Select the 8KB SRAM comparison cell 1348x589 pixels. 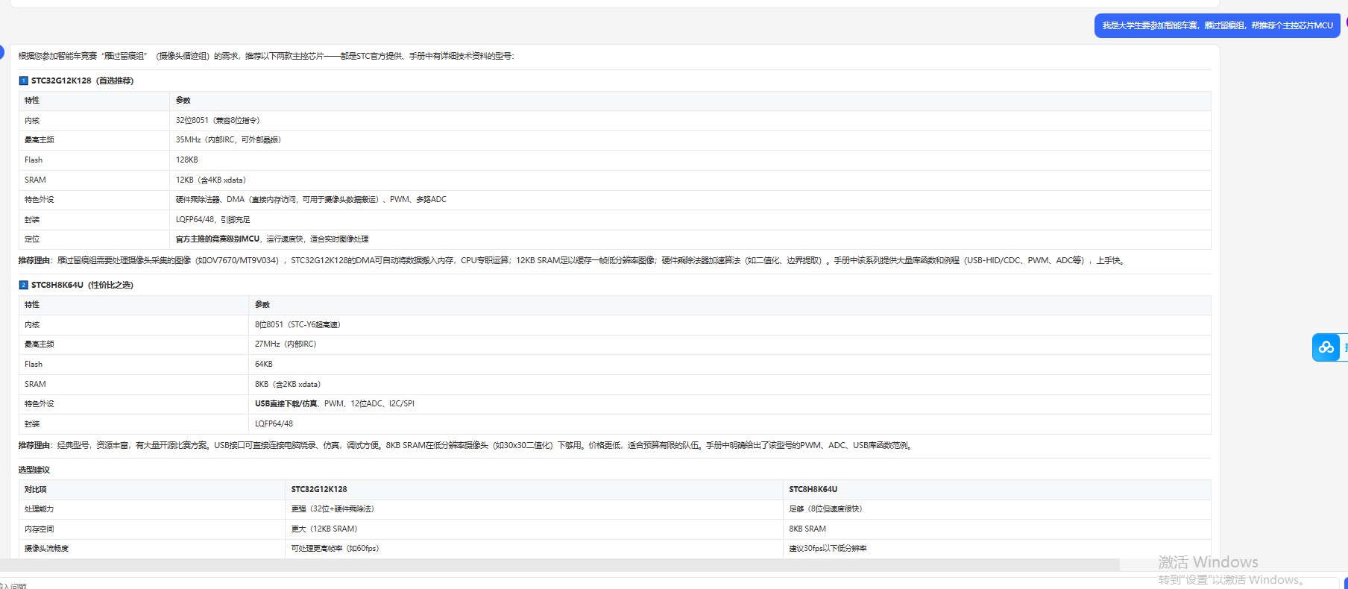tap(807, 529)
